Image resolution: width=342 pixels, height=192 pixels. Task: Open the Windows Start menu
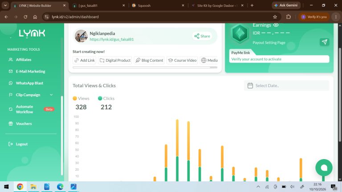7,187
